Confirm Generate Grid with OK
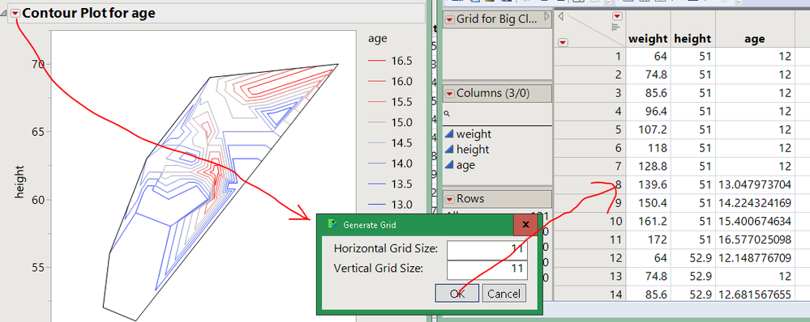 click(457, 294)
